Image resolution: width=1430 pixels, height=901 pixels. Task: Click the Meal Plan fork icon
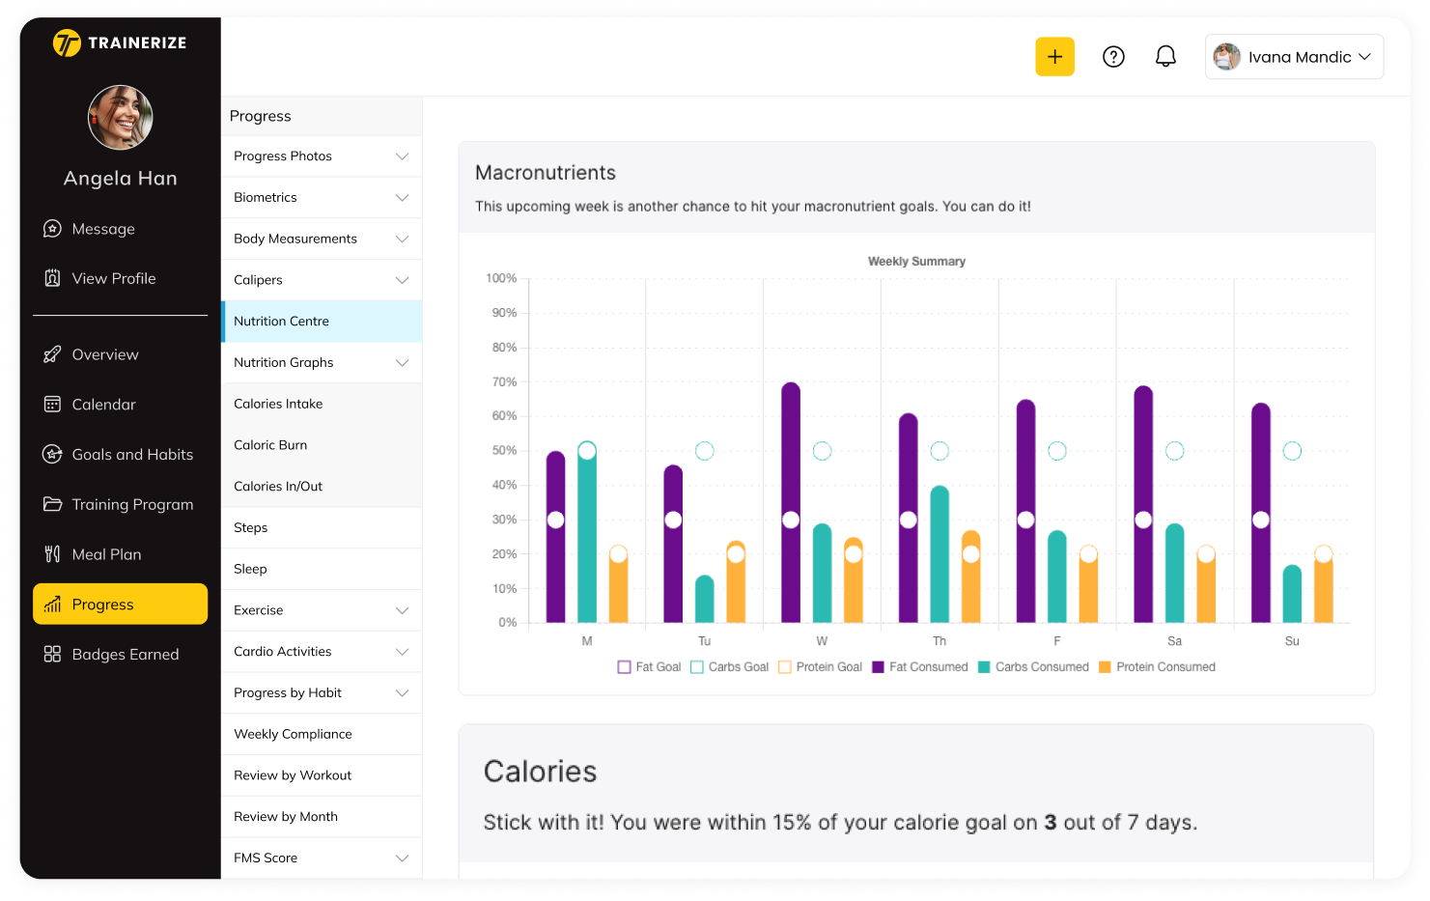tap(52, 554)
